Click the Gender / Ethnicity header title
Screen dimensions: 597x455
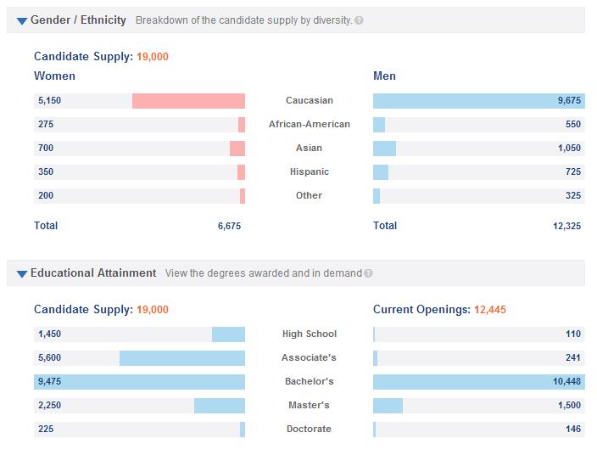click(78, 20)
